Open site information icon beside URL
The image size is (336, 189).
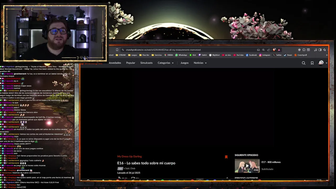(123, 50)
